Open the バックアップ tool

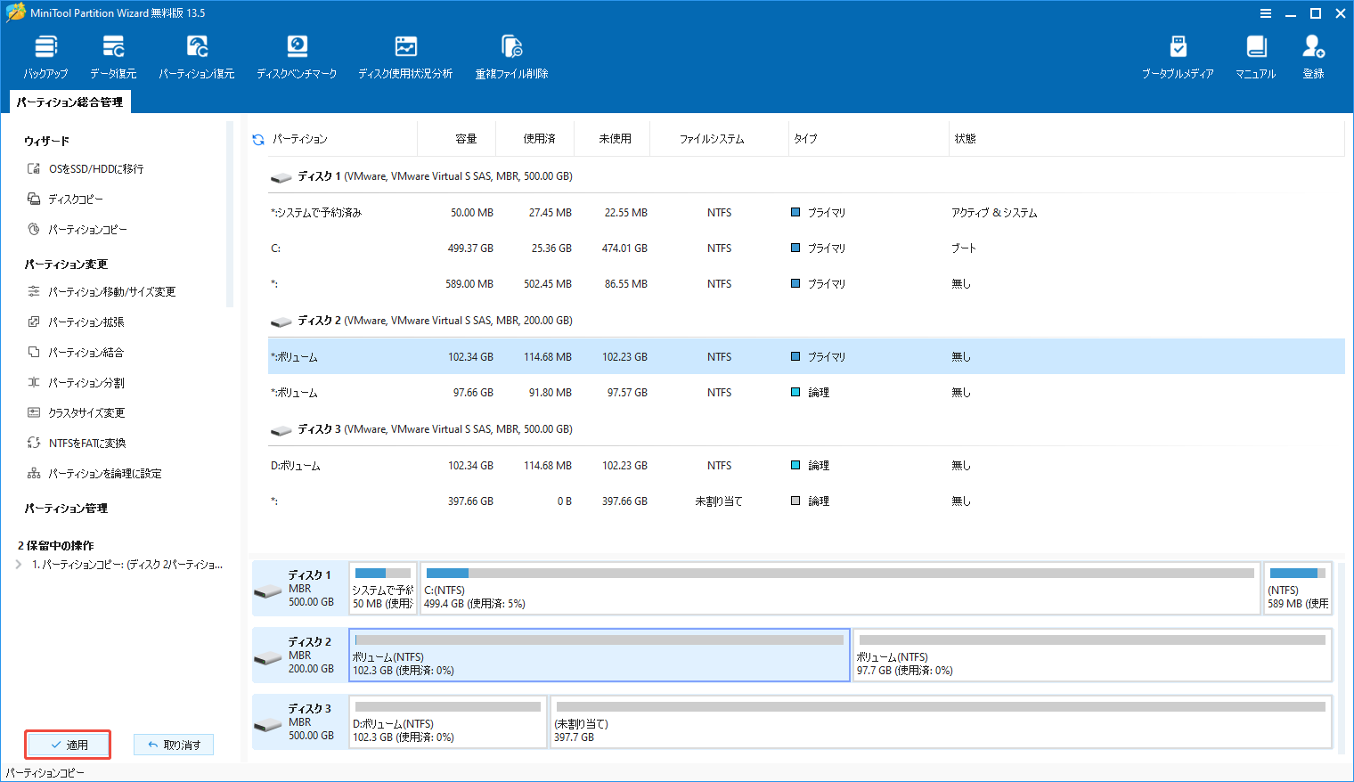pos(45,53)
